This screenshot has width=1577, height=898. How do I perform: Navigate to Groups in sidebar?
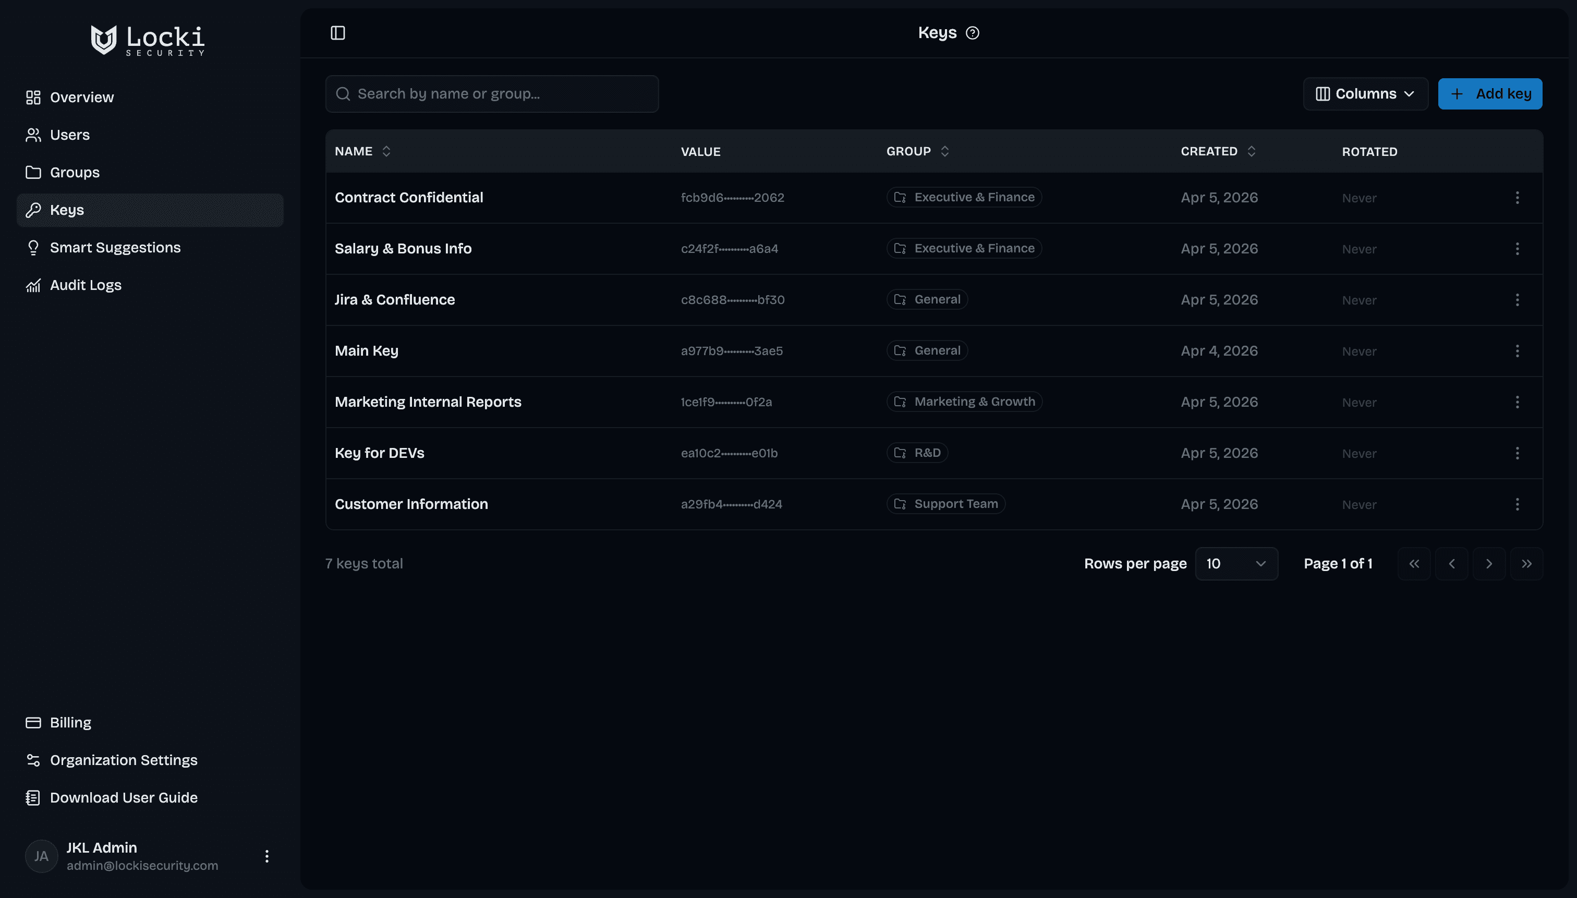click(150, 173)
